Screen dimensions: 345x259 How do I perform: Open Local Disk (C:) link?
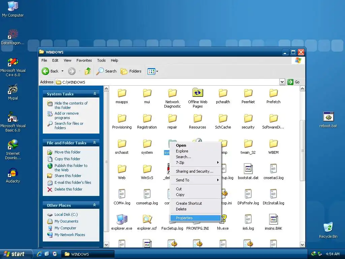66,214
